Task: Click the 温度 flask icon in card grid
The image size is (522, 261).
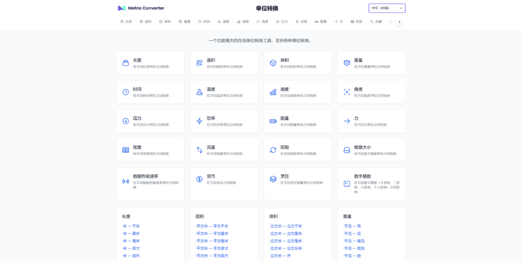Action: pos(199,92)
